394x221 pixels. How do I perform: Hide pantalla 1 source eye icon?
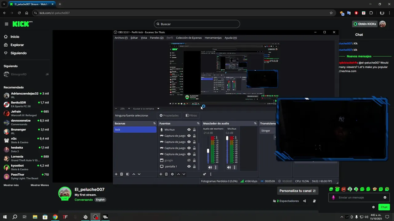click(189, 166)
